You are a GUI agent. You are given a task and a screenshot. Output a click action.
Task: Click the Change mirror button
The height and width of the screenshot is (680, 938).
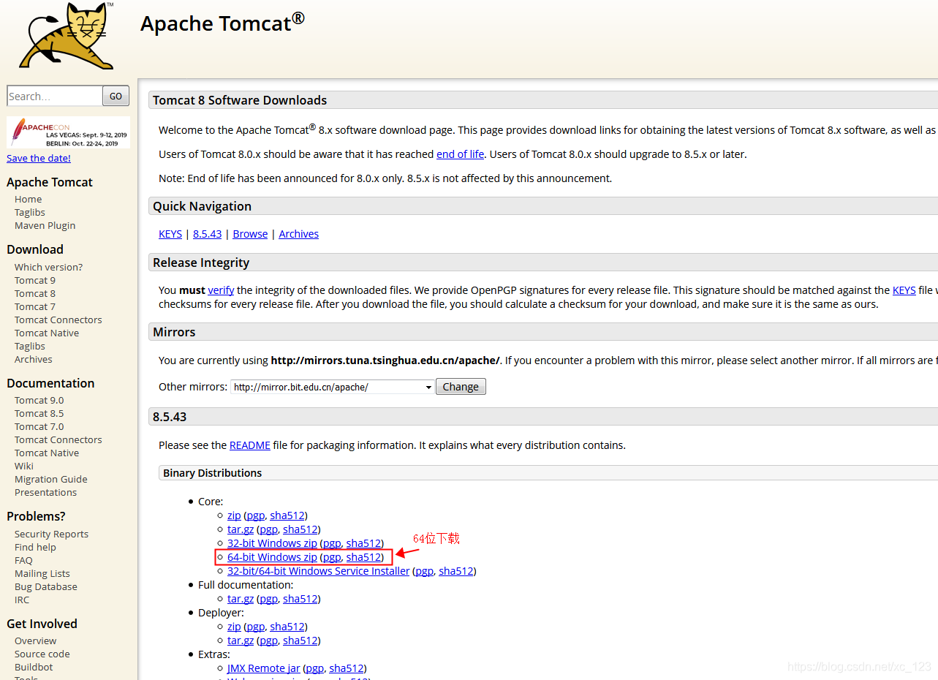point(461,387)
